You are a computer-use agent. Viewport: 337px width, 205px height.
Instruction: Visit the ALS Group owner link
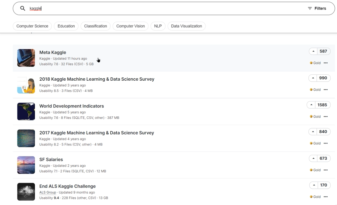pos(48,192)
